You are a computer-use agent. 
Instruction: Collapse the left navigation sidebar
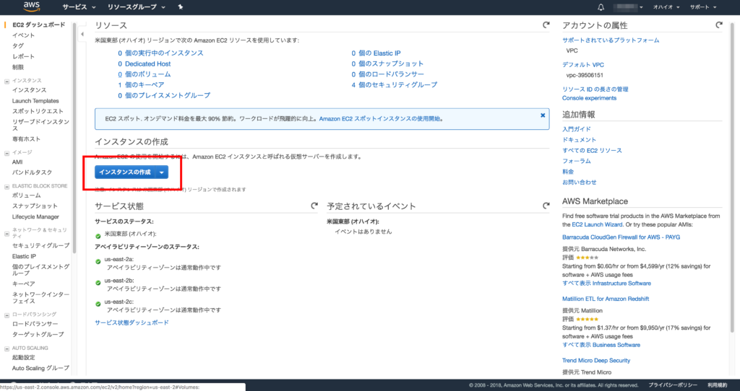82,34
